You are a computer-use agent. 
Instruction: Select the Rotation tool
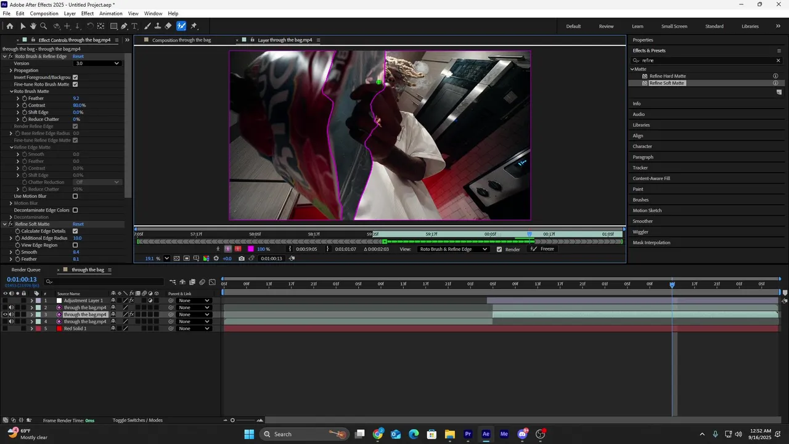[x=90, y=26]
